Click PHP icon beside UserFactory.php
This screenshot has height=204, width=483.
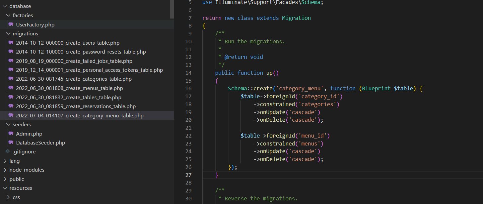click(x=11, y=24)
